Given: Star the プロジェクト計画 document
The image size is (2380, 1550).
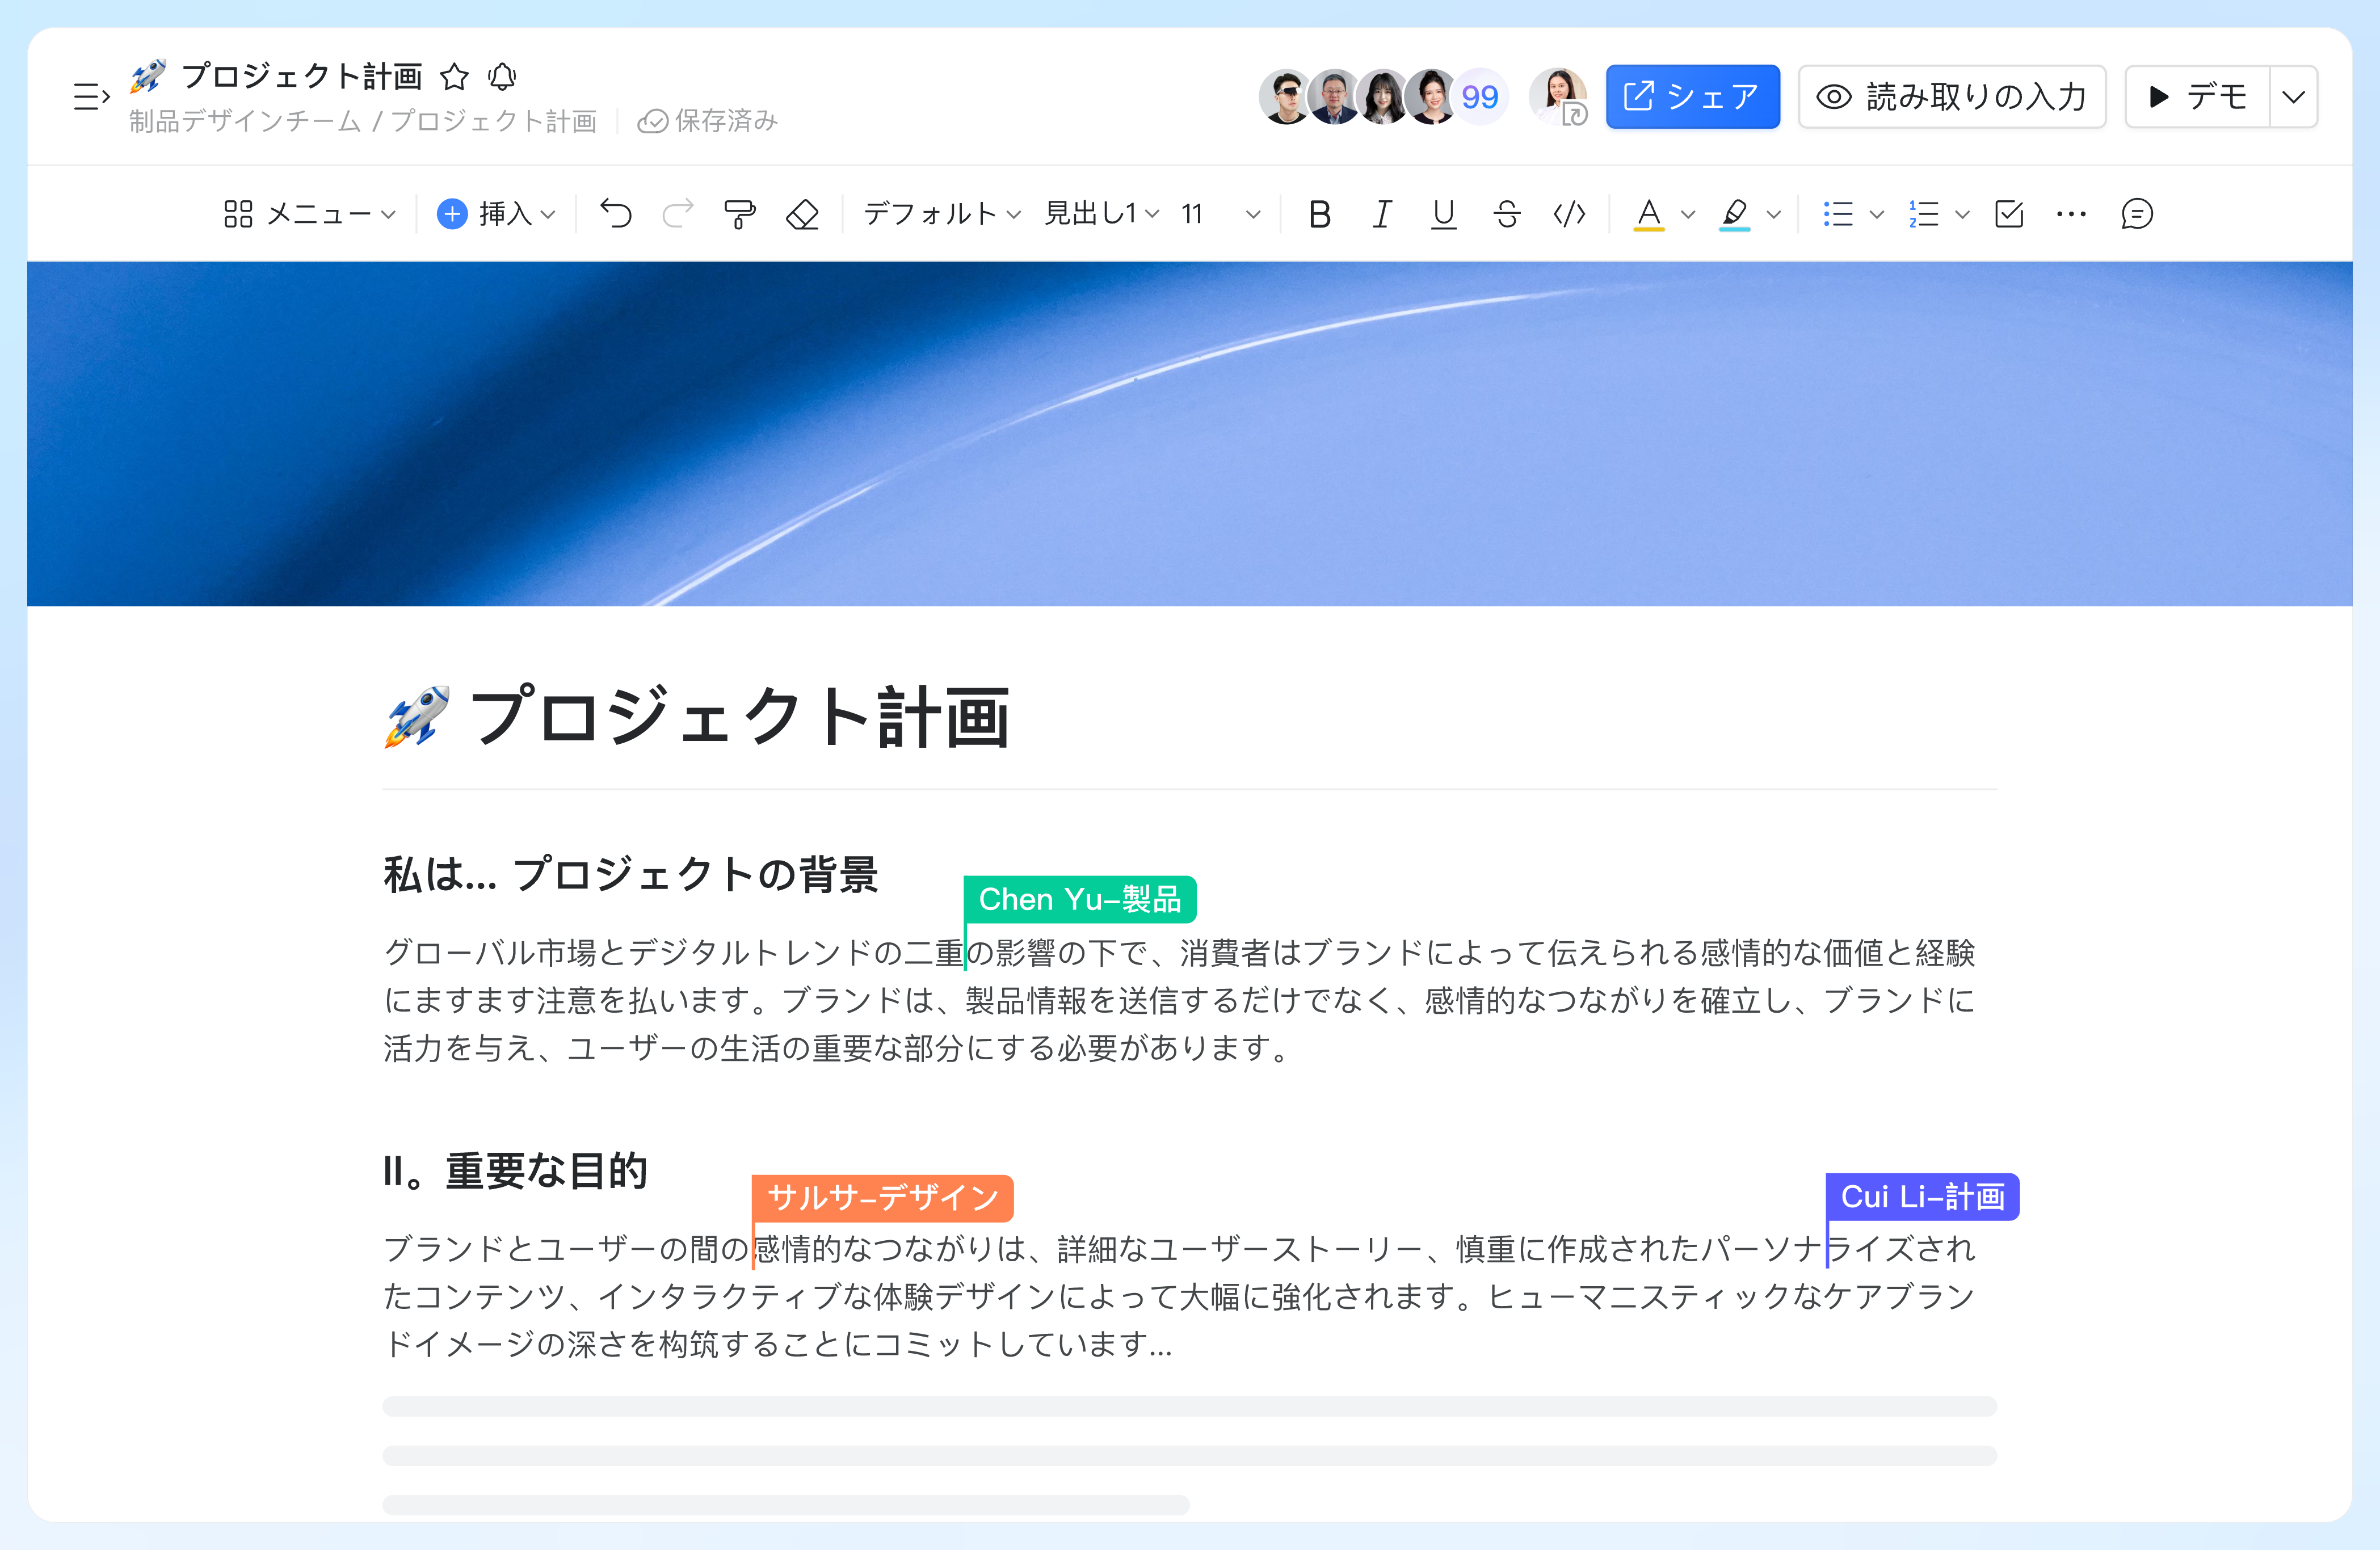Looking at the screenshot, I should (x=456, y=76).
